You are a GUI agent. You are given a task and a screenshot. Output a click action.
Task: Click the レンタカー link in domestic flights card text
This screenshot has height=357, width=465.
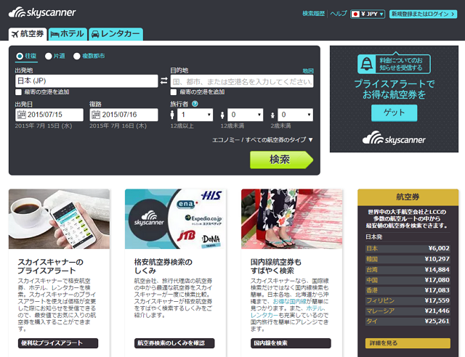[x=264, y=315]
